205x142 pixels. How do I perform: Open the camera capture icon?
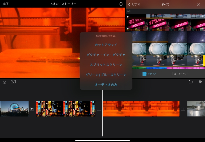[13, 82]
